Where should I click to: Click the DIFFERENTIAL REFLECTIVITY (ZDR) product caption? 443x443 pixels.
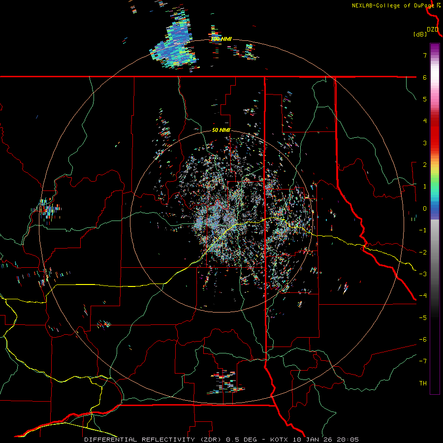click(153, 440)
